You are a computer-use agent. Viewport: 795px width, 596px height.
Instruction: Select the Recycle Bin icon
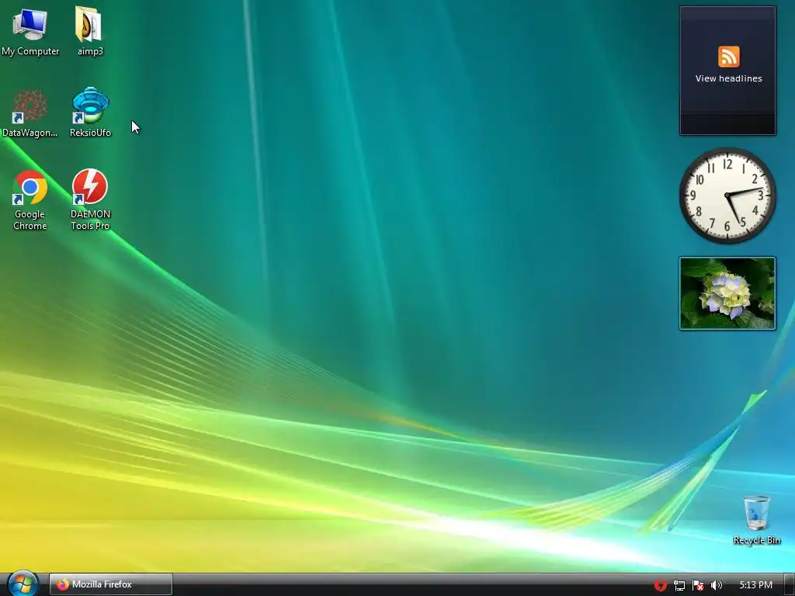[756, 520]
